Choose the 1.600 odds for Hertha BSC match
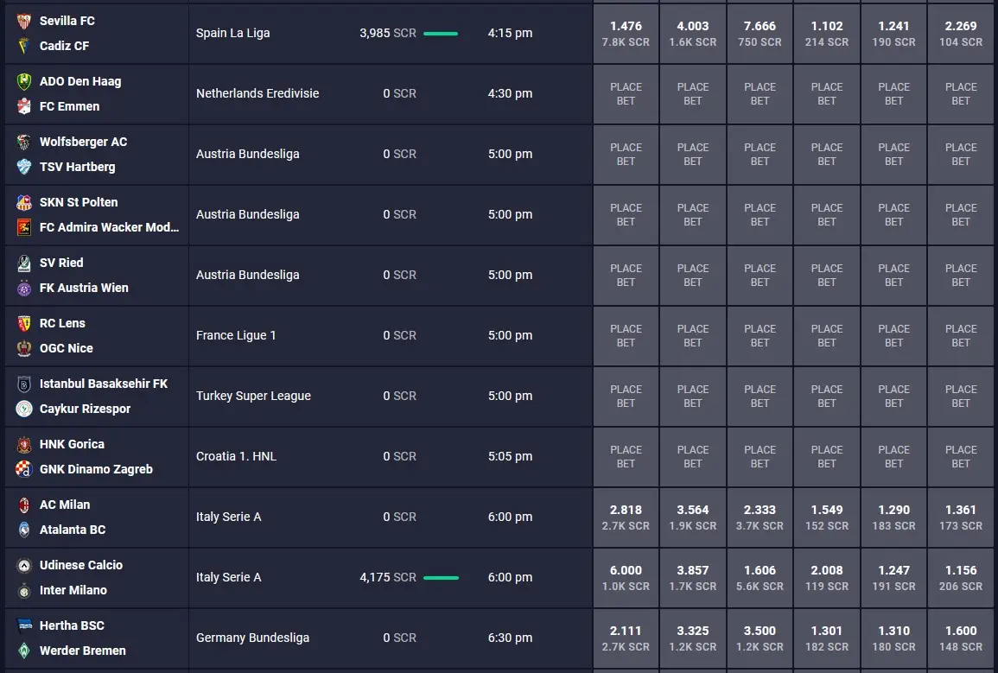The height and width of the screenshot is (673, 998). [961, 638]
